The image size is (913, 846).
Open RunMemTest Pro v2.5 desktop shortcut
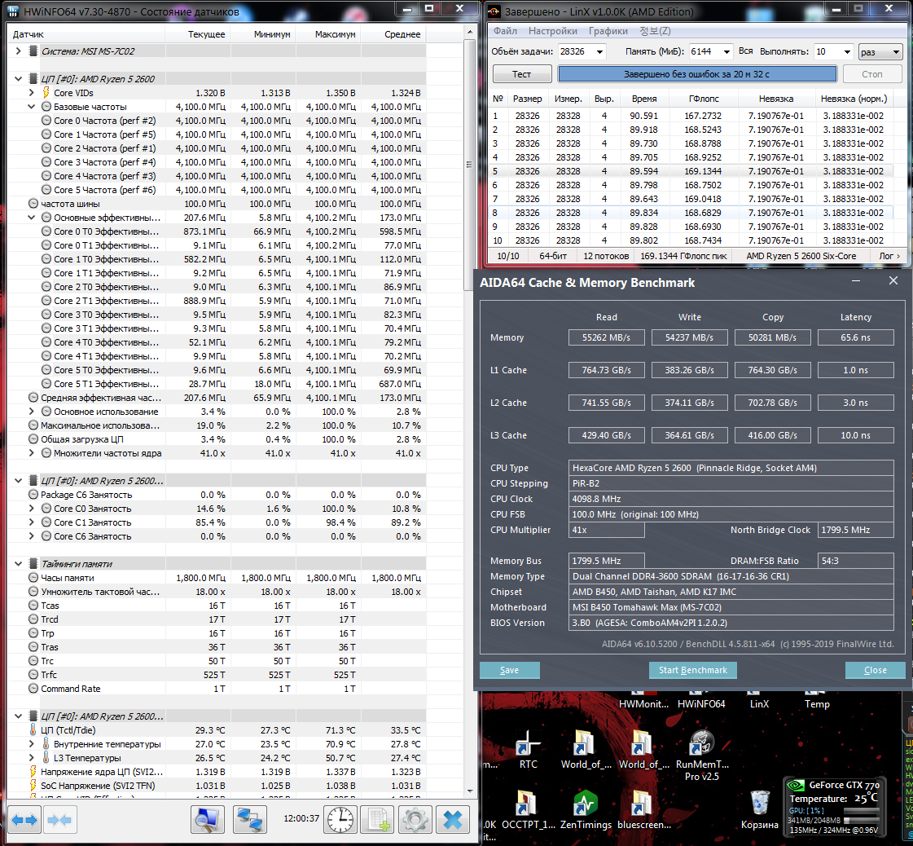point(701,755)
